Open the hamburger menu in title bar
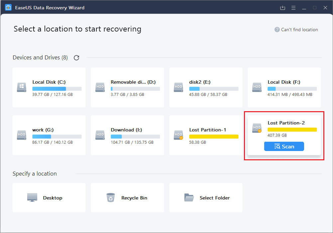This screenshot has height=233, width=333. tap(293, 8)
